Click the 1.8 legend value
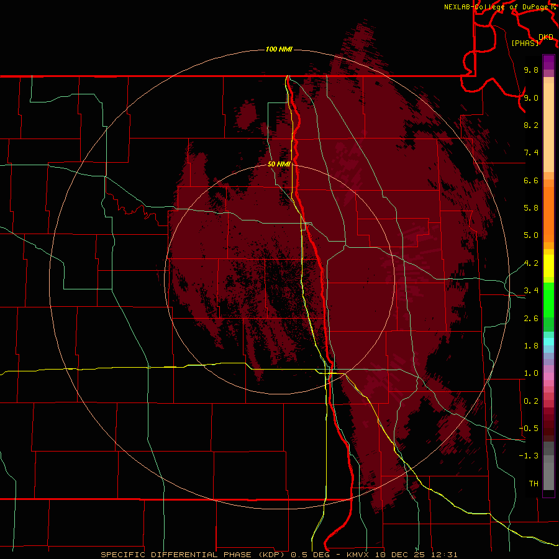The width and height of the screenshot is (559, 559). [531, 346]
